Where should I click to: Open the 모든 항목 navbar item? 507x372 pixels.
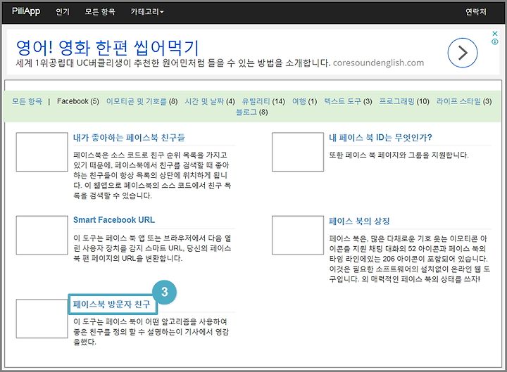(x=100, y=12)
